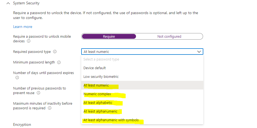Set password requirement to Require
This screenshot has height=128, width=257.
click(x=109, y=36)
